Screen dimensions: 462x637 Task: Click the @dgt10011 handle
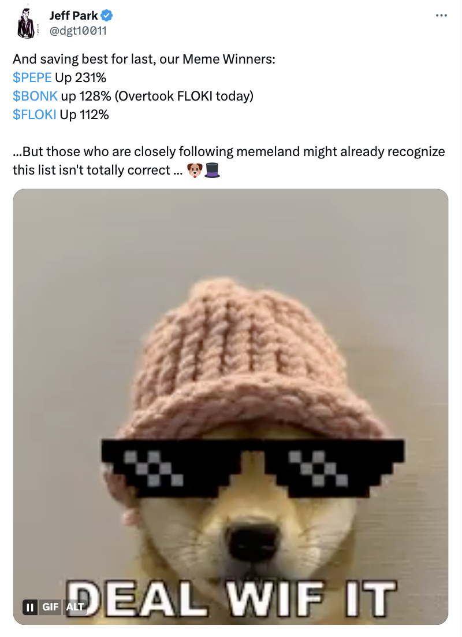click(78, 31)
